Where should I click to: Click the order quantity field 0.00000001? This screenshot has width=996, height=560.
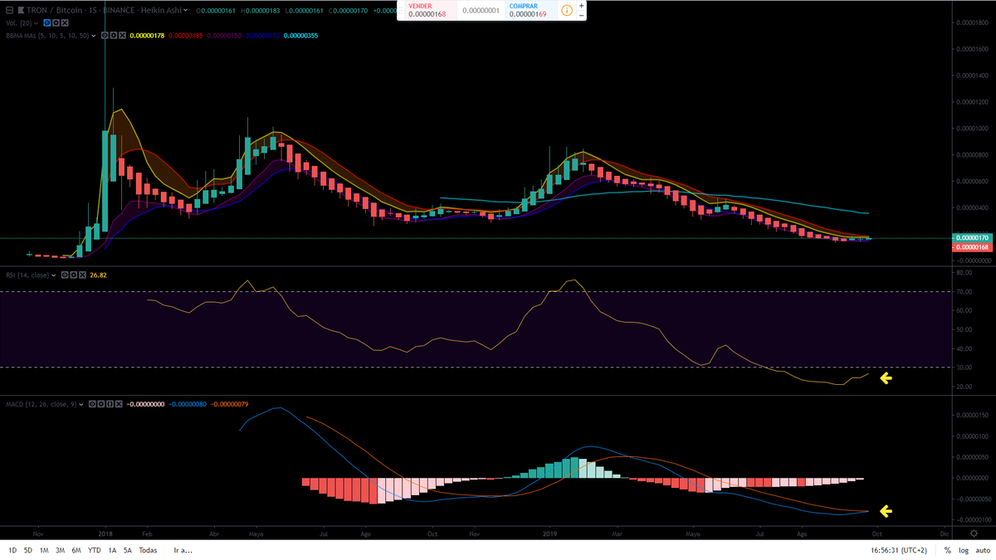coord(481,11)
